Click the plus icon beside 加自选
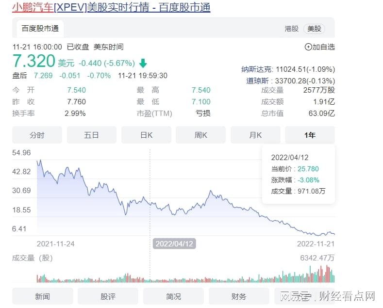Image resolution: width=383 pixels, height=308 pixels. tap(308, 47)
